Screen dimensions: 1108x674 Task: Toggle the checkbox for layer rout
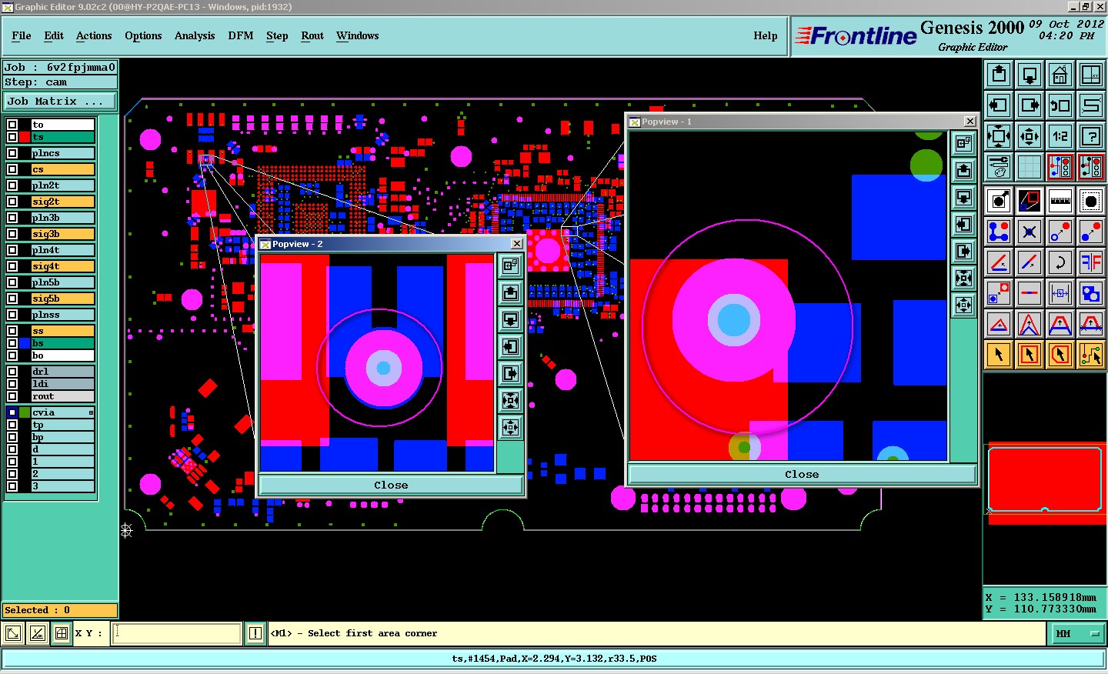coord(12,396)
